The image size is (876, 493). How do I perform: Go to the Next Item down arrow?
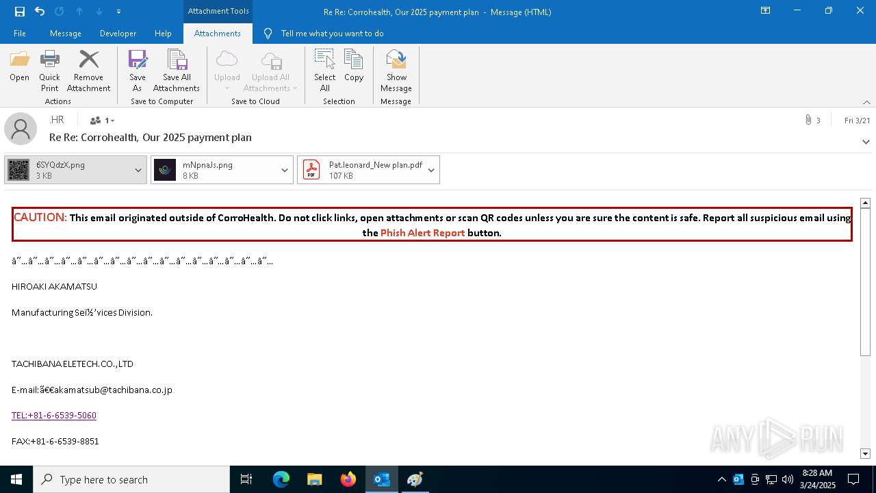[x=99, y=12]
